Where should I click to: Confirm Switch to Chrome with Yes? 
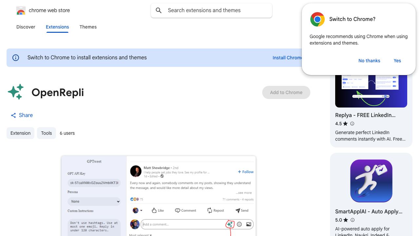[397, 61]
